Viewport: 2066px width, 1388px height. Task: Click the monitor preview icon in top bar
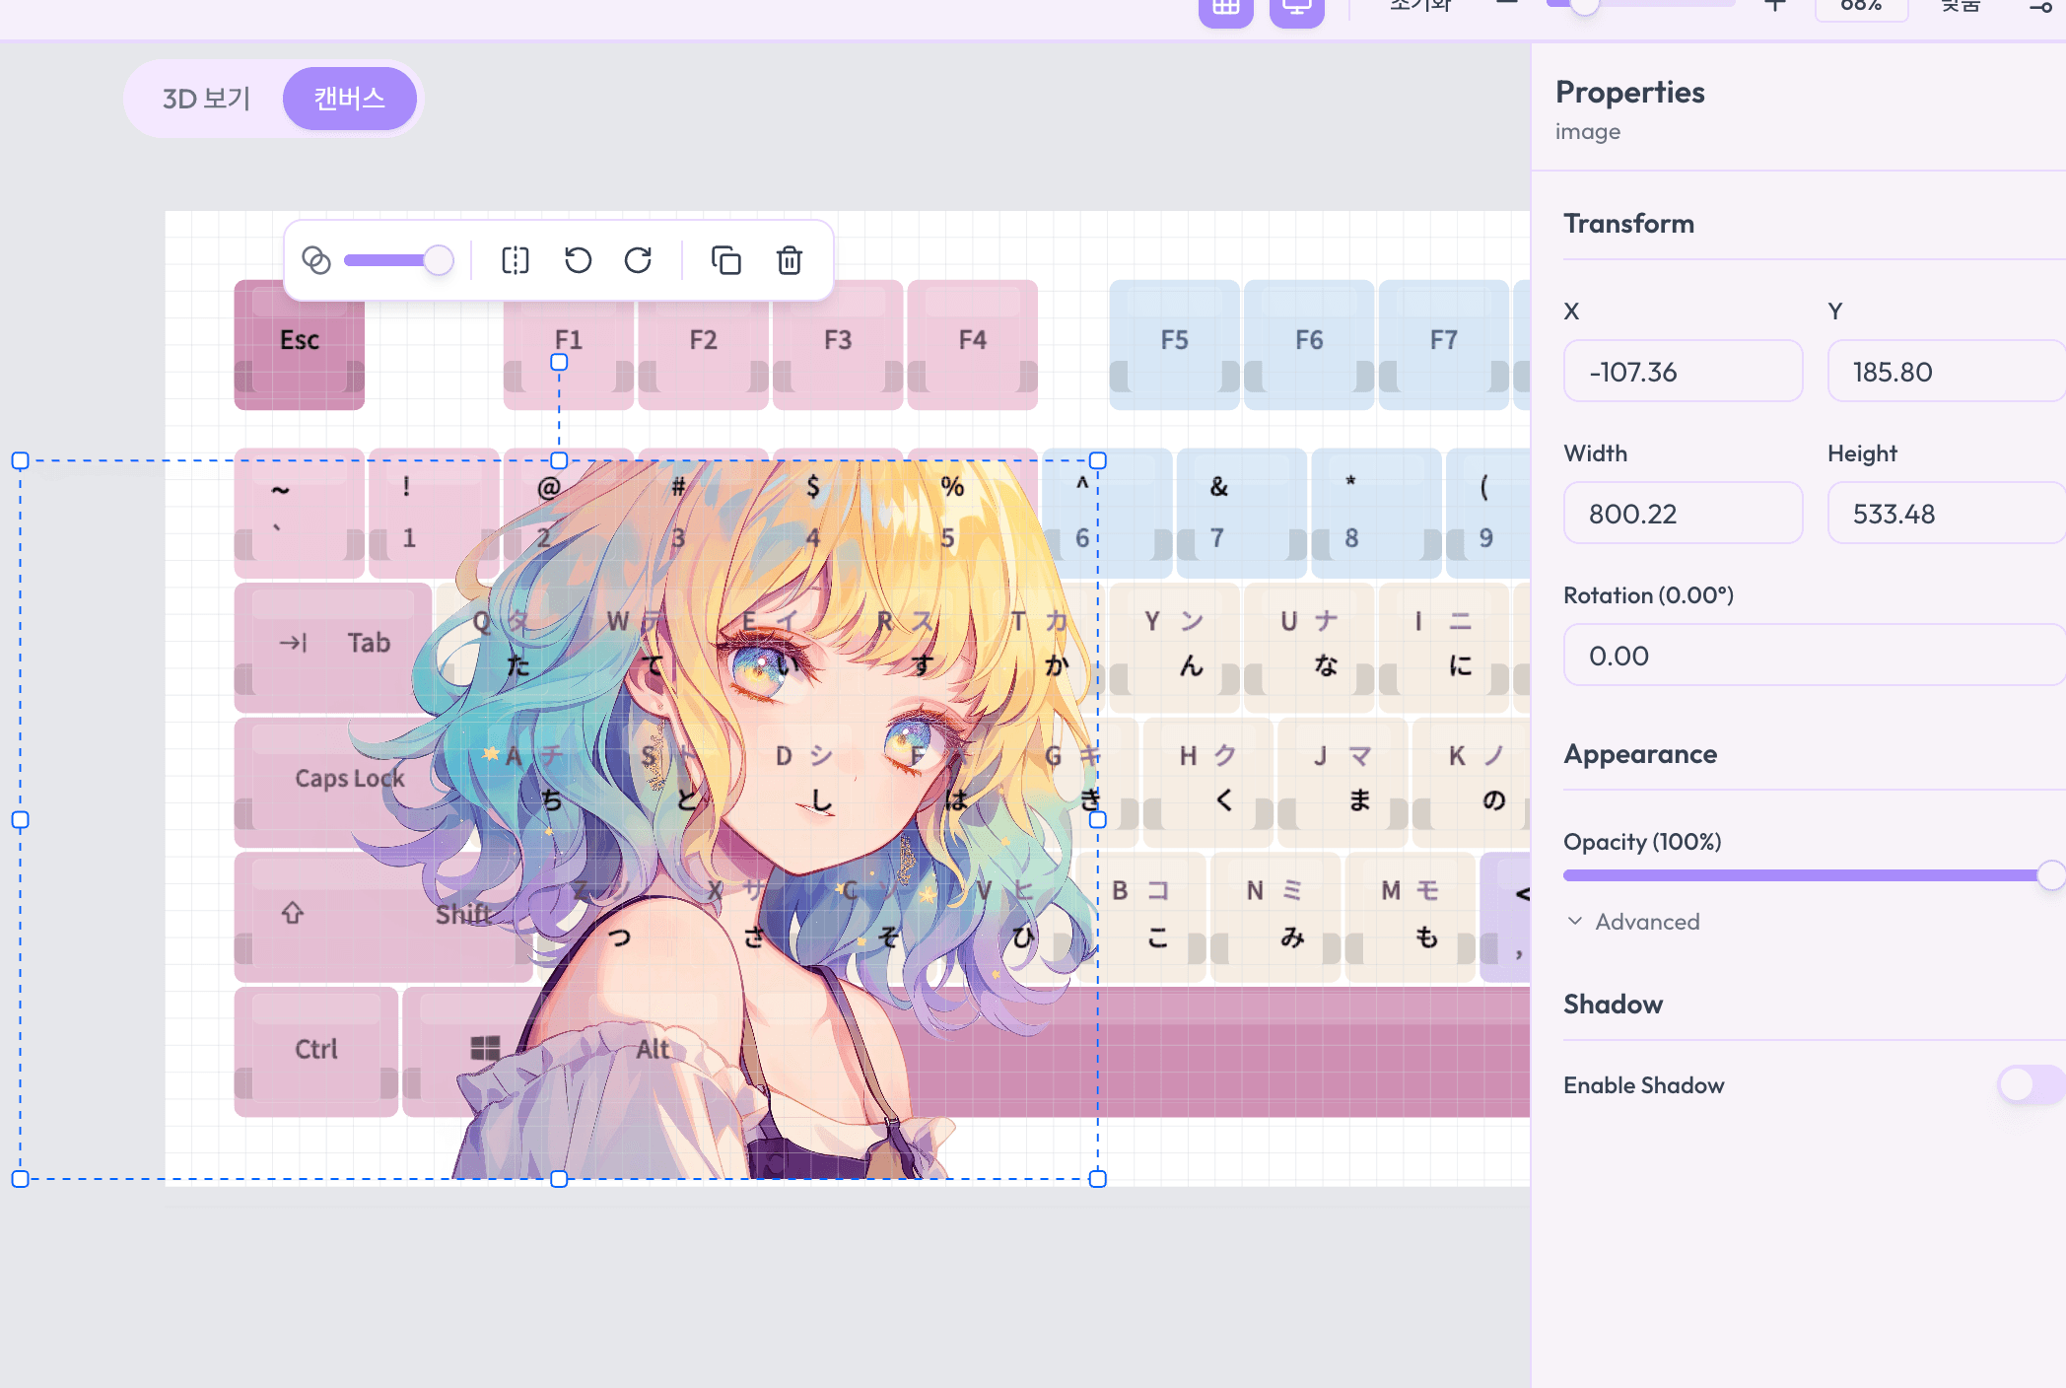1296,10
